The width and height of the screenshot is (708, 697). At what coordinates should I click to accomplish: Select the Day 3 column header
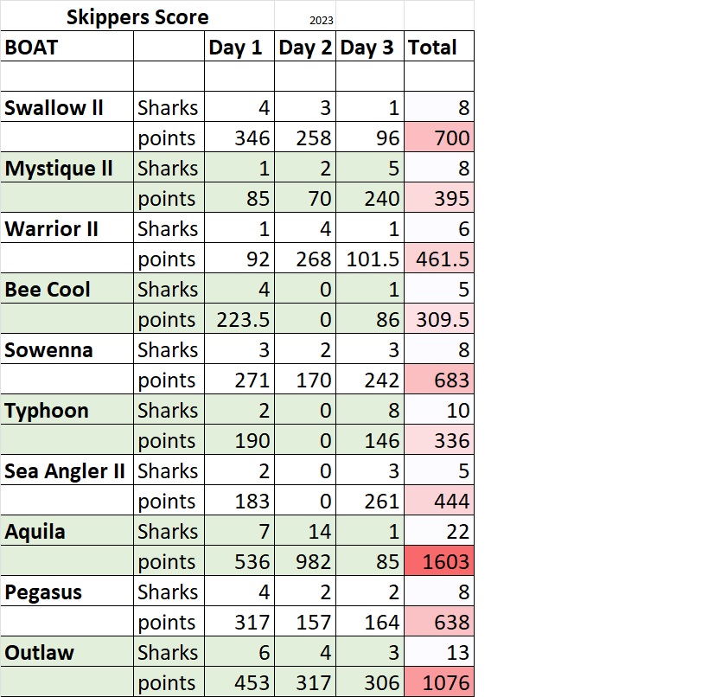tap(370, 47)
